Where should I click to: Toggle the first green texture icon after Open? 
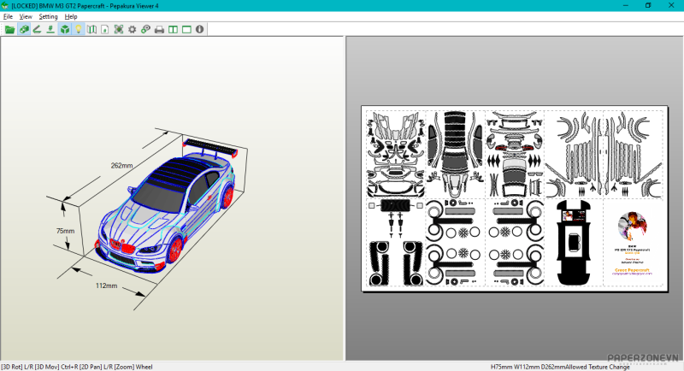pyautogui.click(x=24, y=29)
